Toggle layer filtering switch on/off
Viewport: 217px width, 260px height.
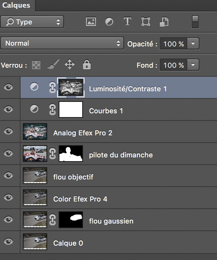(195, 22)
